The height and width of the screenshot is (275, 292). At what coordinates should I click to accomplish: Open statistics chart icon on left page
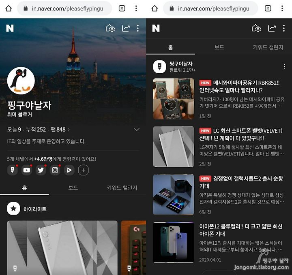click(126, 28)
